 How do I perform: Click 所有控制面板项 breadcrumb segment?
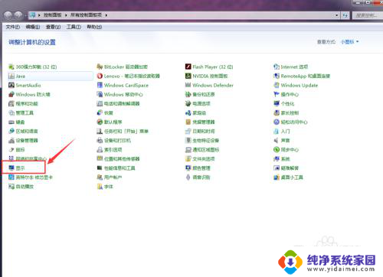(x=86, y=15)
